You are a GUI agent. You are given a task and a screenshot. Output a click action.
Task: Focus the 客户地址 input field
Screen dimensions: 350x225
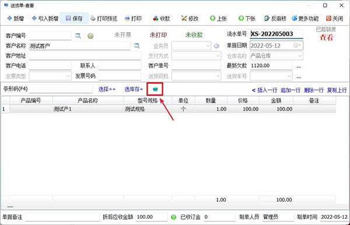coord(85,56)
